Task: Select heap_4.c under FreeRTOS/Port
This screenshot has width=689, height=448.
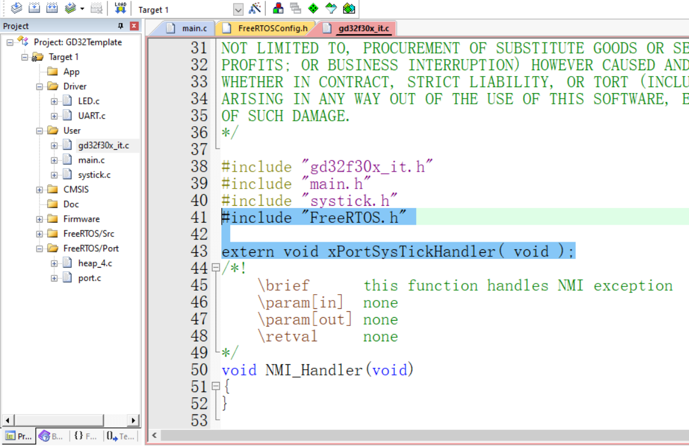Action: click(95, 263)
